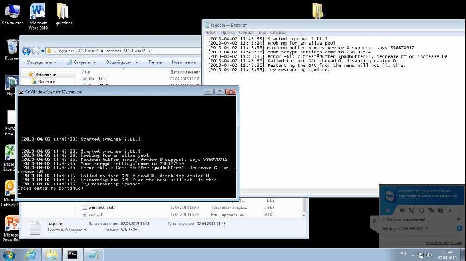Click the Открыть toolbar button
466x261 pixels.
(x=79, y=62)
